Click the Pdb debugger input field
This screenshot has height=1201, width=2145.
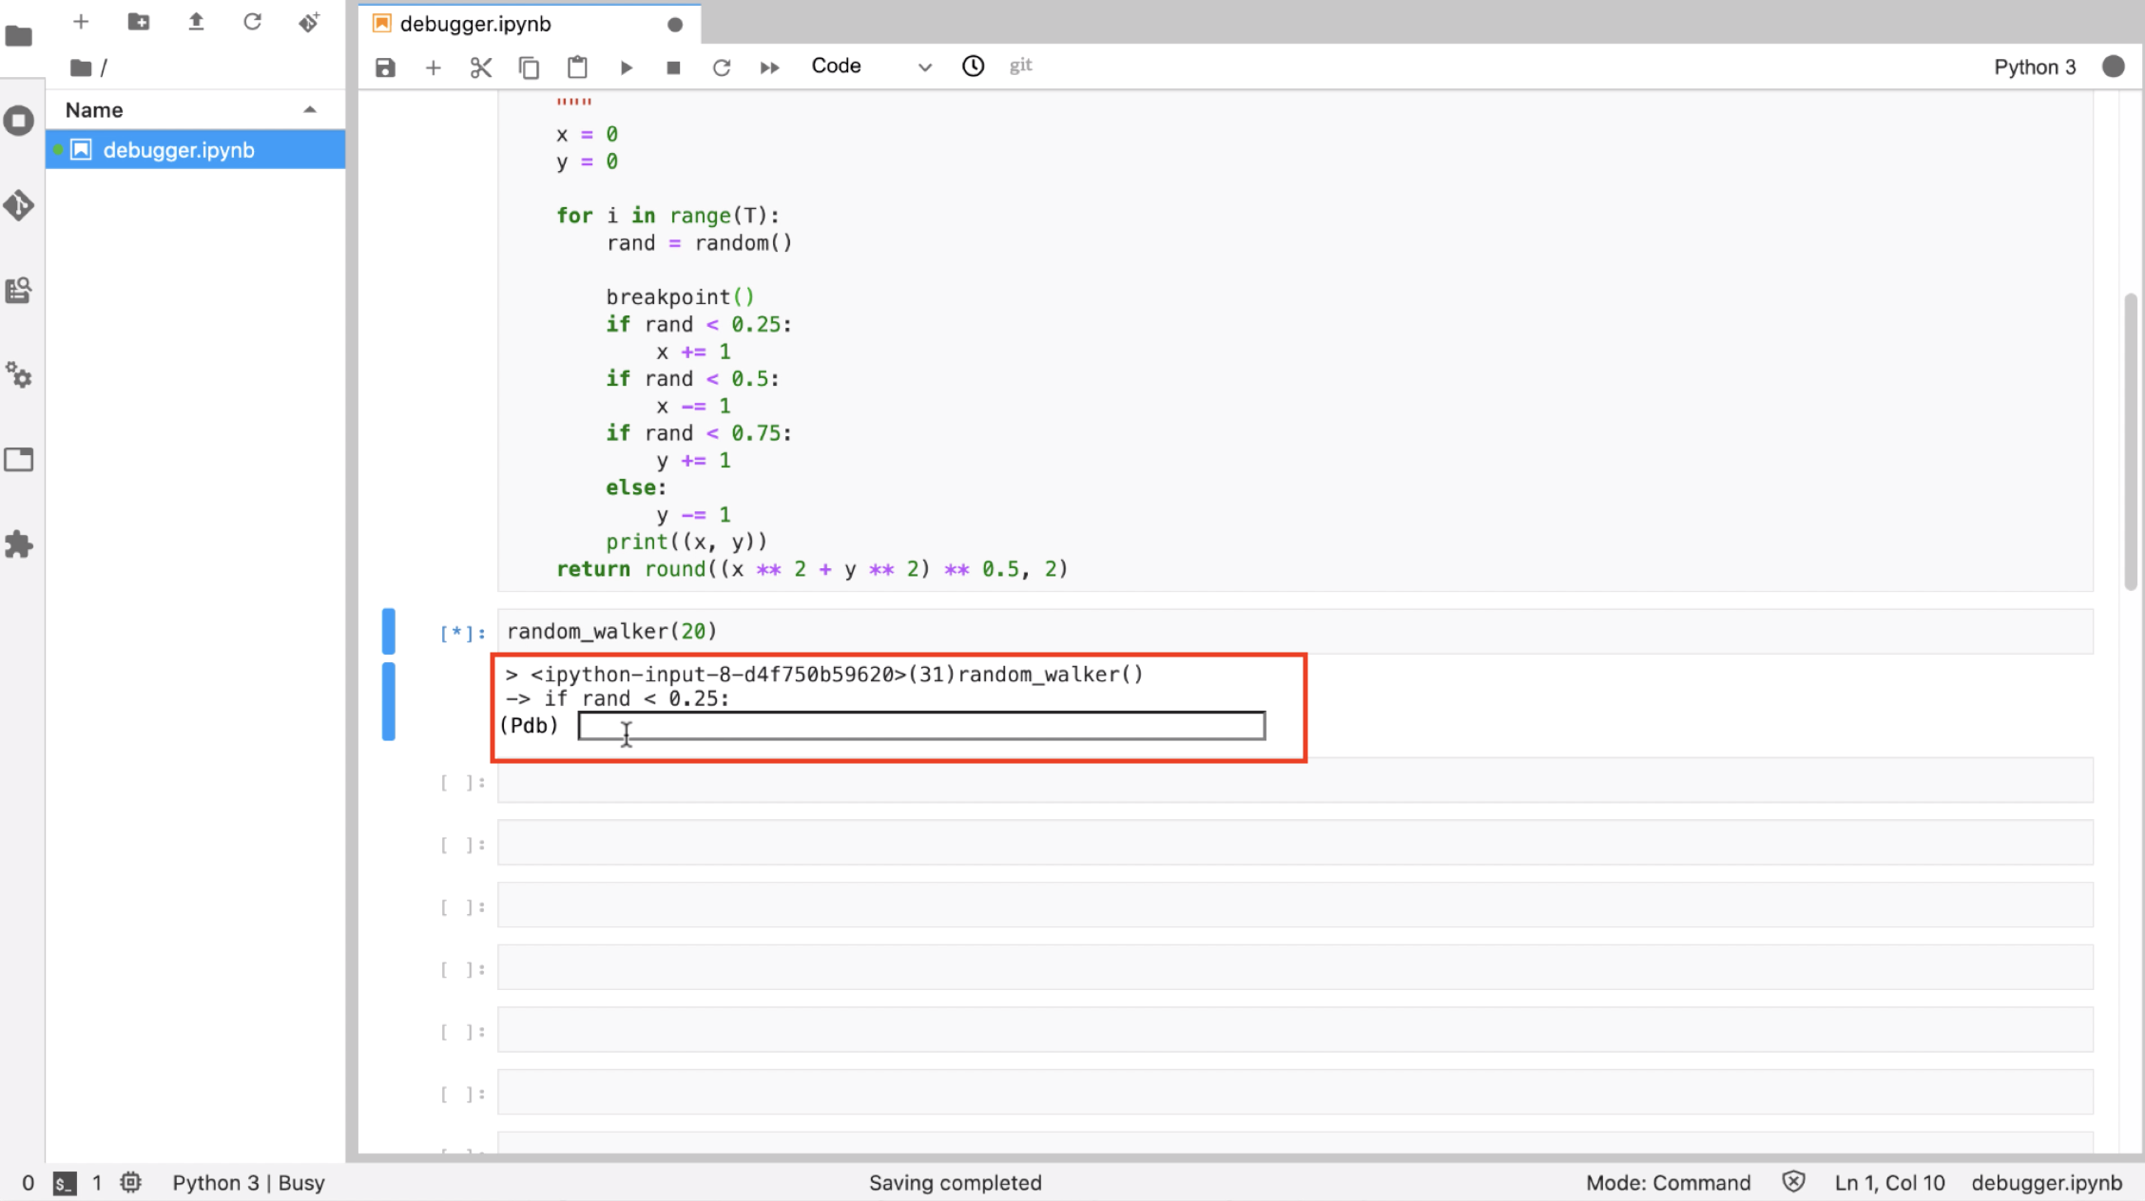tap(920, 726)
